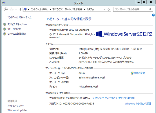Go up one level with Up arrow
This screenshot has width=156, height=113.
[20, 10]
